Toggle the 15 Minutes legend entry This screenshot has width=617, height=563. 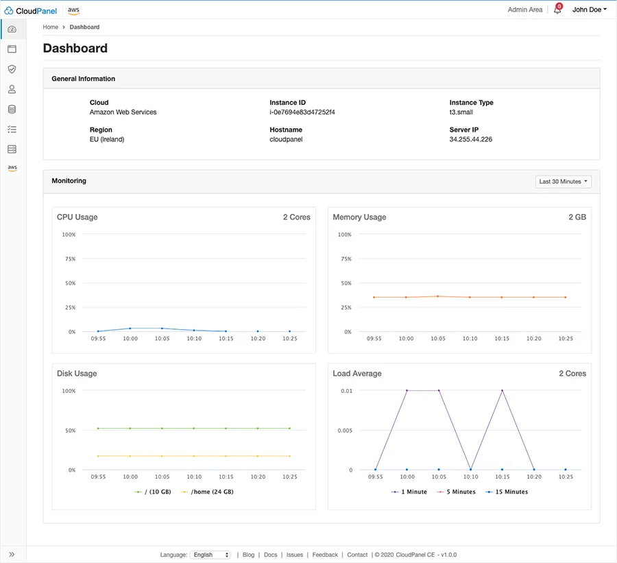(506, 492)
